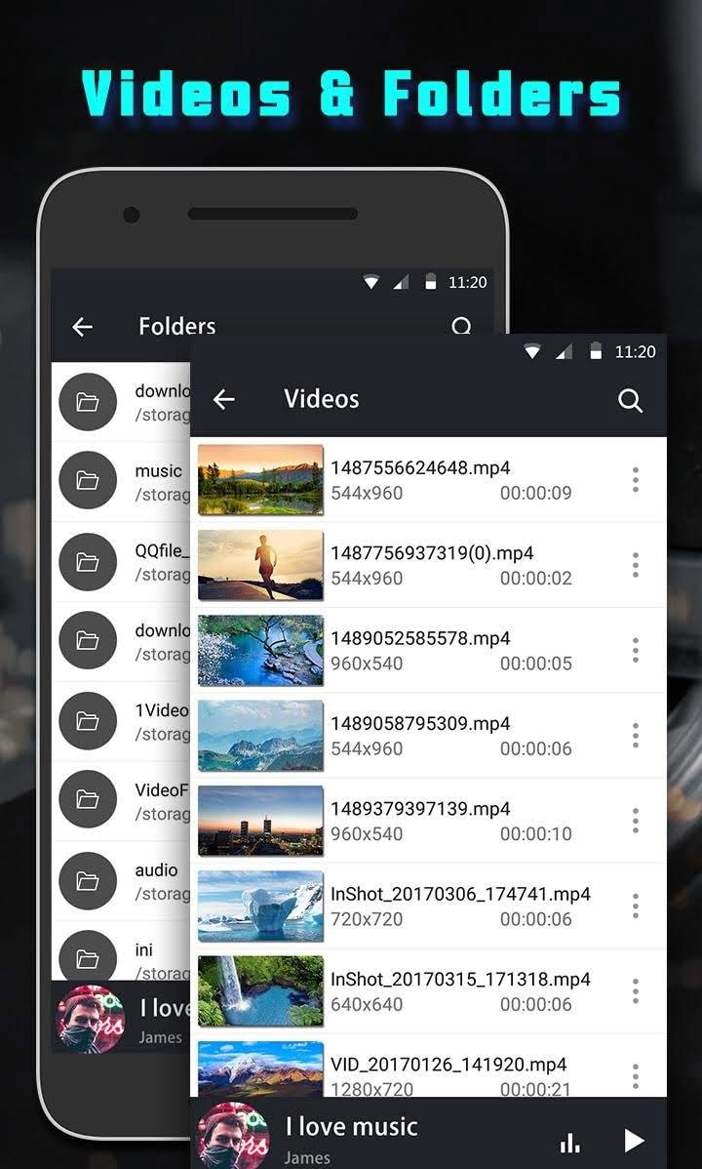Click the 00:00:09 duration label
Image resolution: width=702 pixels, height=1169 pixels.
point(536,493)
